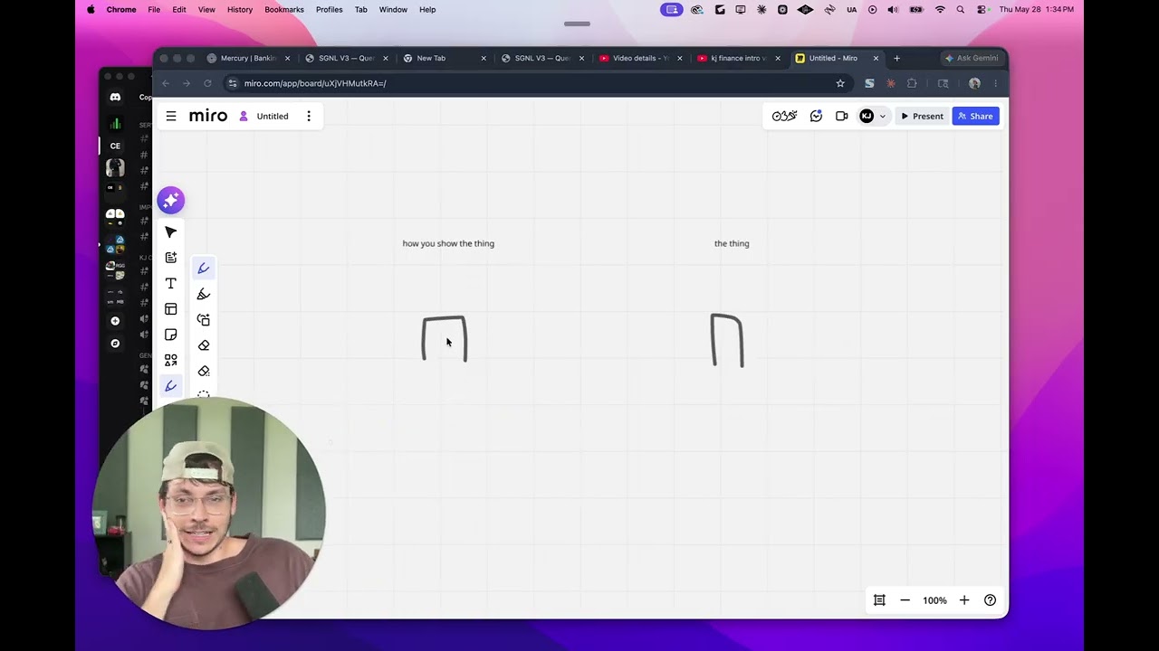Select the smart drawing tool
The height and width of the screenshot is (651, 1159).
point(203,319)
